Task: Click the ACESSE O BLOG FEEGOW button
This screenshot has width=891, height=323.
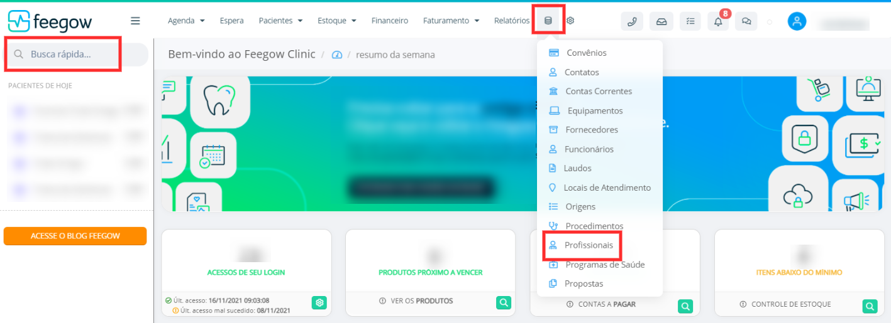Action: pyautogui.click(x=75, y=236)
